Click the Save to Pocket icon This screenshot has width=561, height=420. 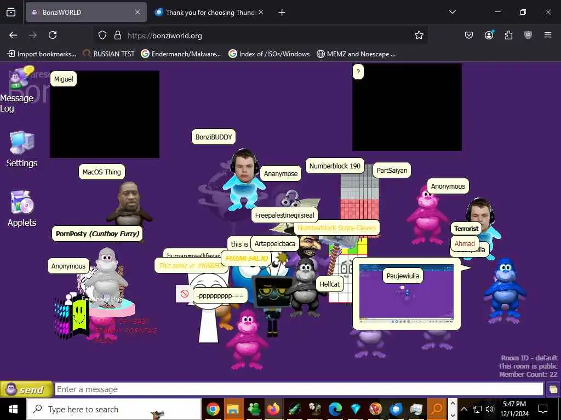[x=469, y=35]
